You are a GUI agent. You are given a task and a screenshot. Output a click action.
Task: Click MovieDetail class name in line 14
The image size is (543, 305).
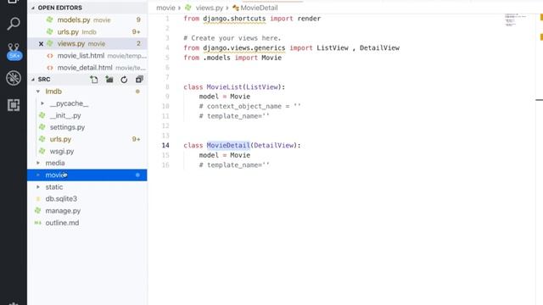click(x=228, y=145)
